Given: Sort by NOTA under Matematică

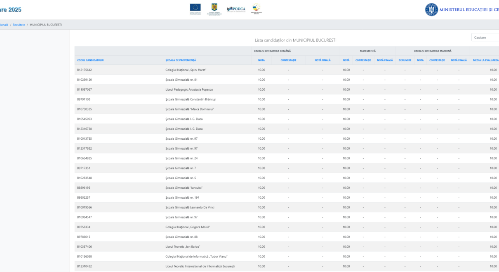Looking at the screenshot, I should pos(346,60).
